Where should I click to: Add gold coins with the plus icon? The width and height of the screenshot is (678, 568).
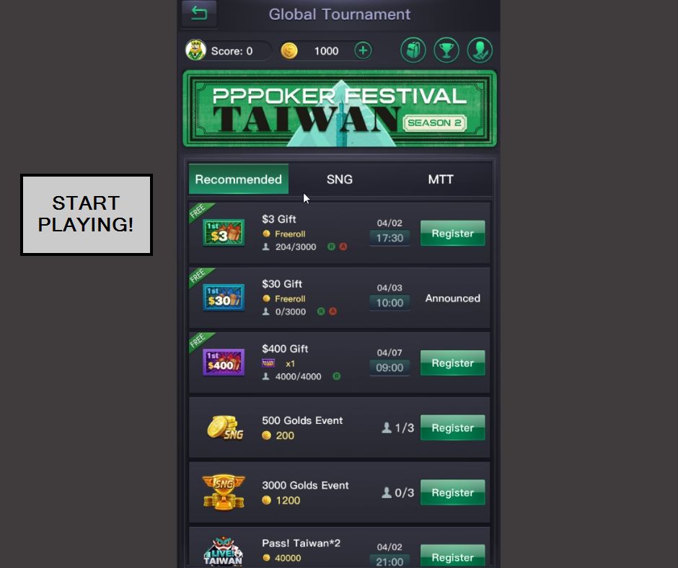coord(364,50)
